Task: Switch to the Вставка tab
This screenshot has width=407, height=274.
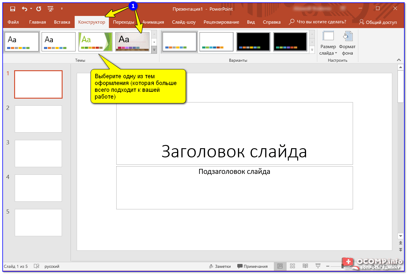Action: 62,22
